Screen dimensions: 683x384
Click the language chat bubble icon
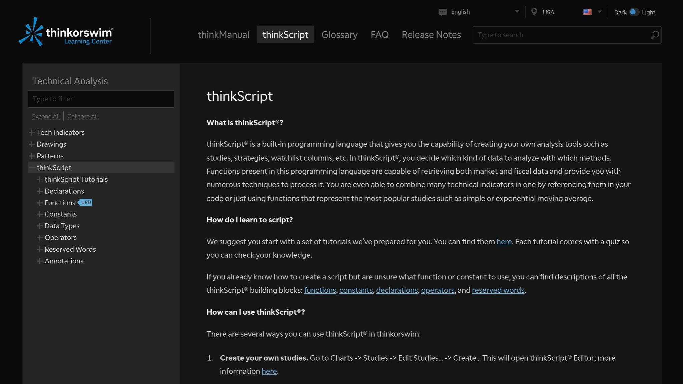(443, 12)
